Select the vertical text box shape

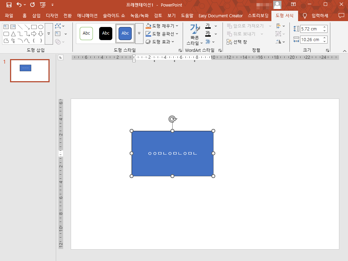pos(13,27)
